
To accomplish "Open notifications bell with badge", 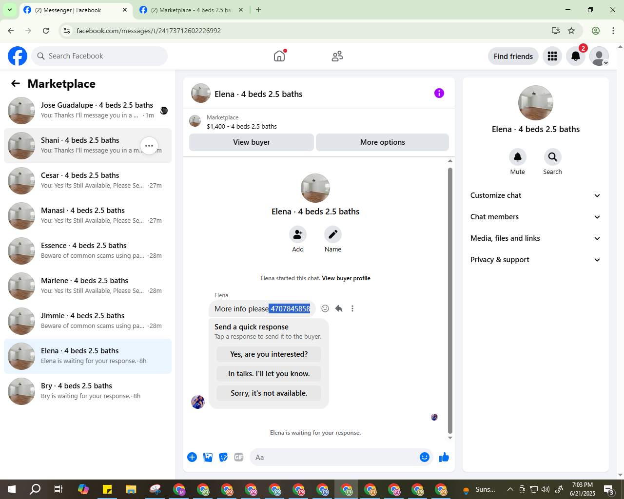I will [x=576, y=56].
